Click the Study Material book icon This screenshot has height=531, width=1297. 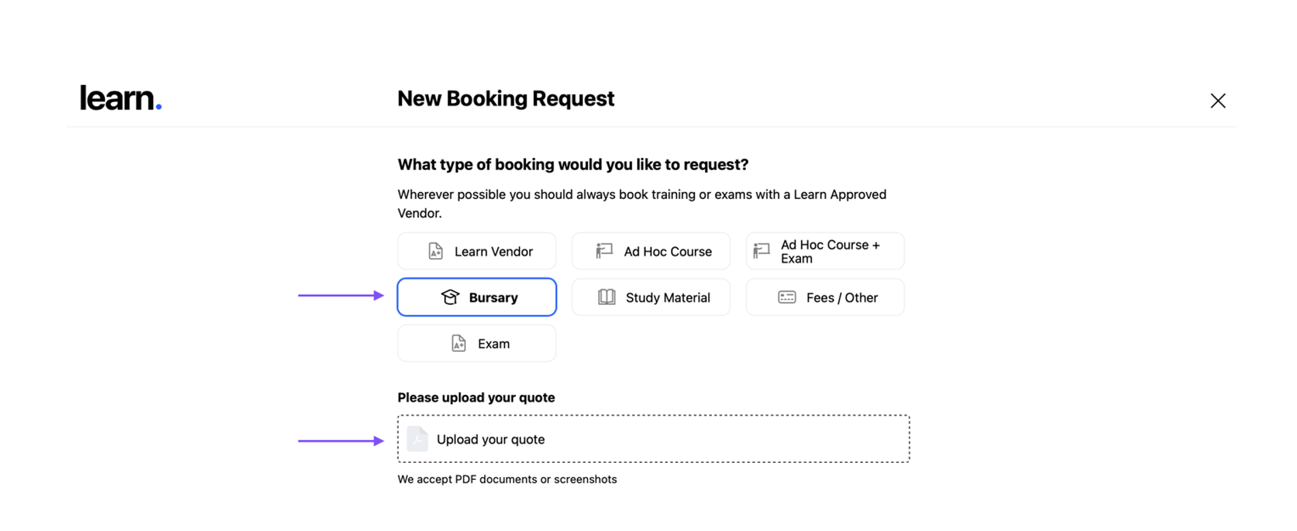coord(606,297)
